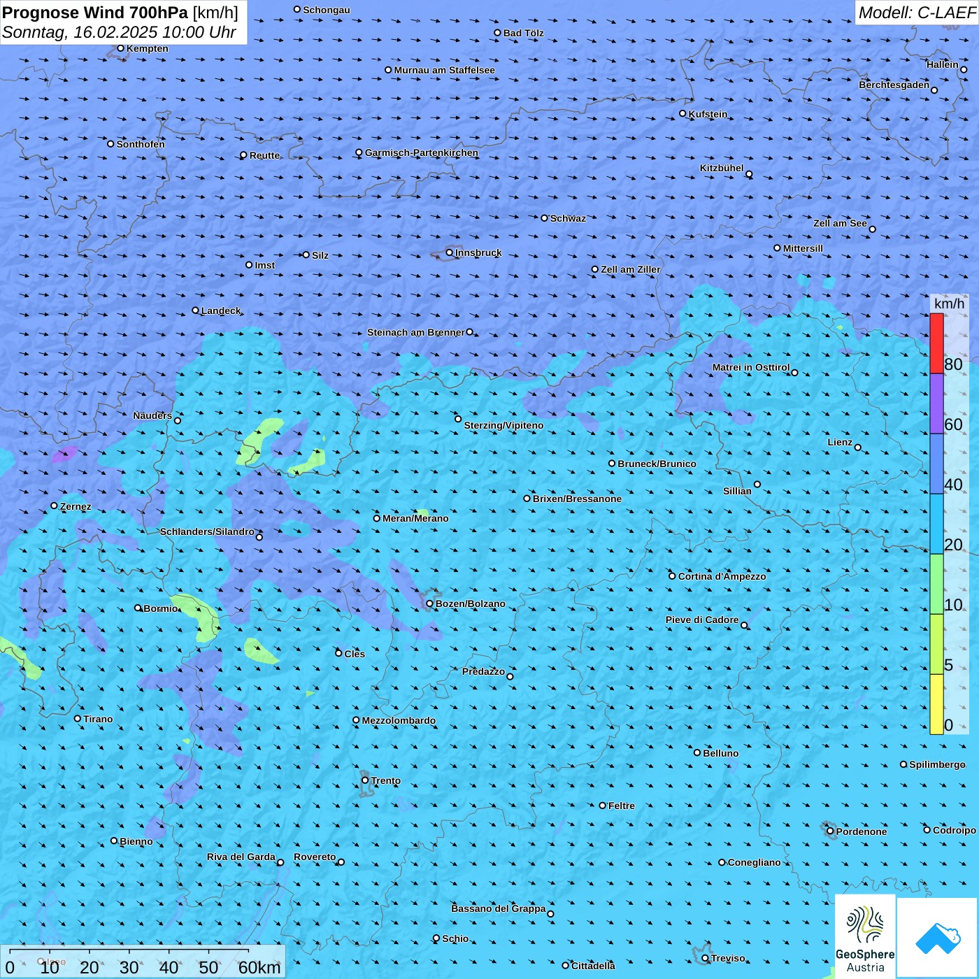The height and width of the screenshot is (979, 979).
Task: Click the 'Cortina d'Ampezzo' map label
Action: [722, 576]
